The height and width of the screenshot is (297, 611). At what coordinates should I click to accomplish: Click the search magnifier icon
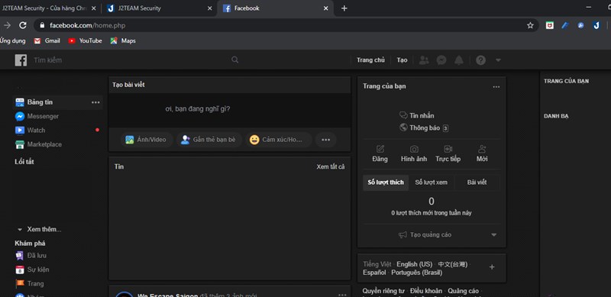[234, 60]
